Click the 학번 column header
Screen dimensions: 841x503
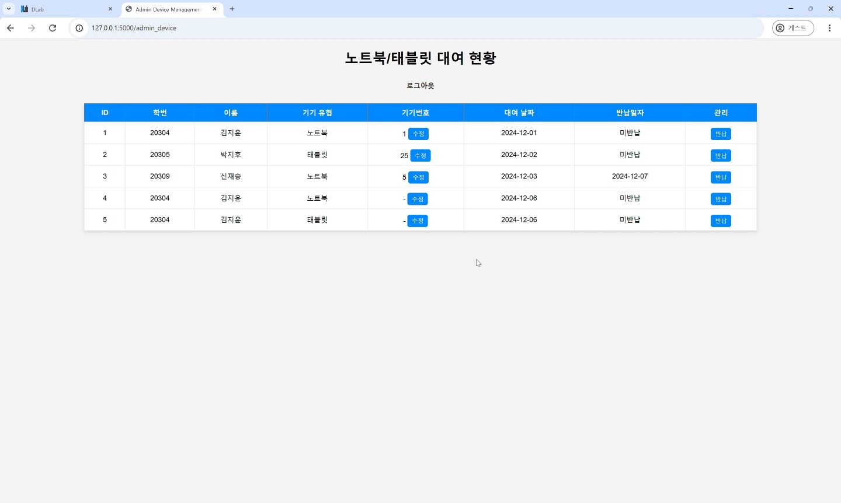(x=159, y=113)
